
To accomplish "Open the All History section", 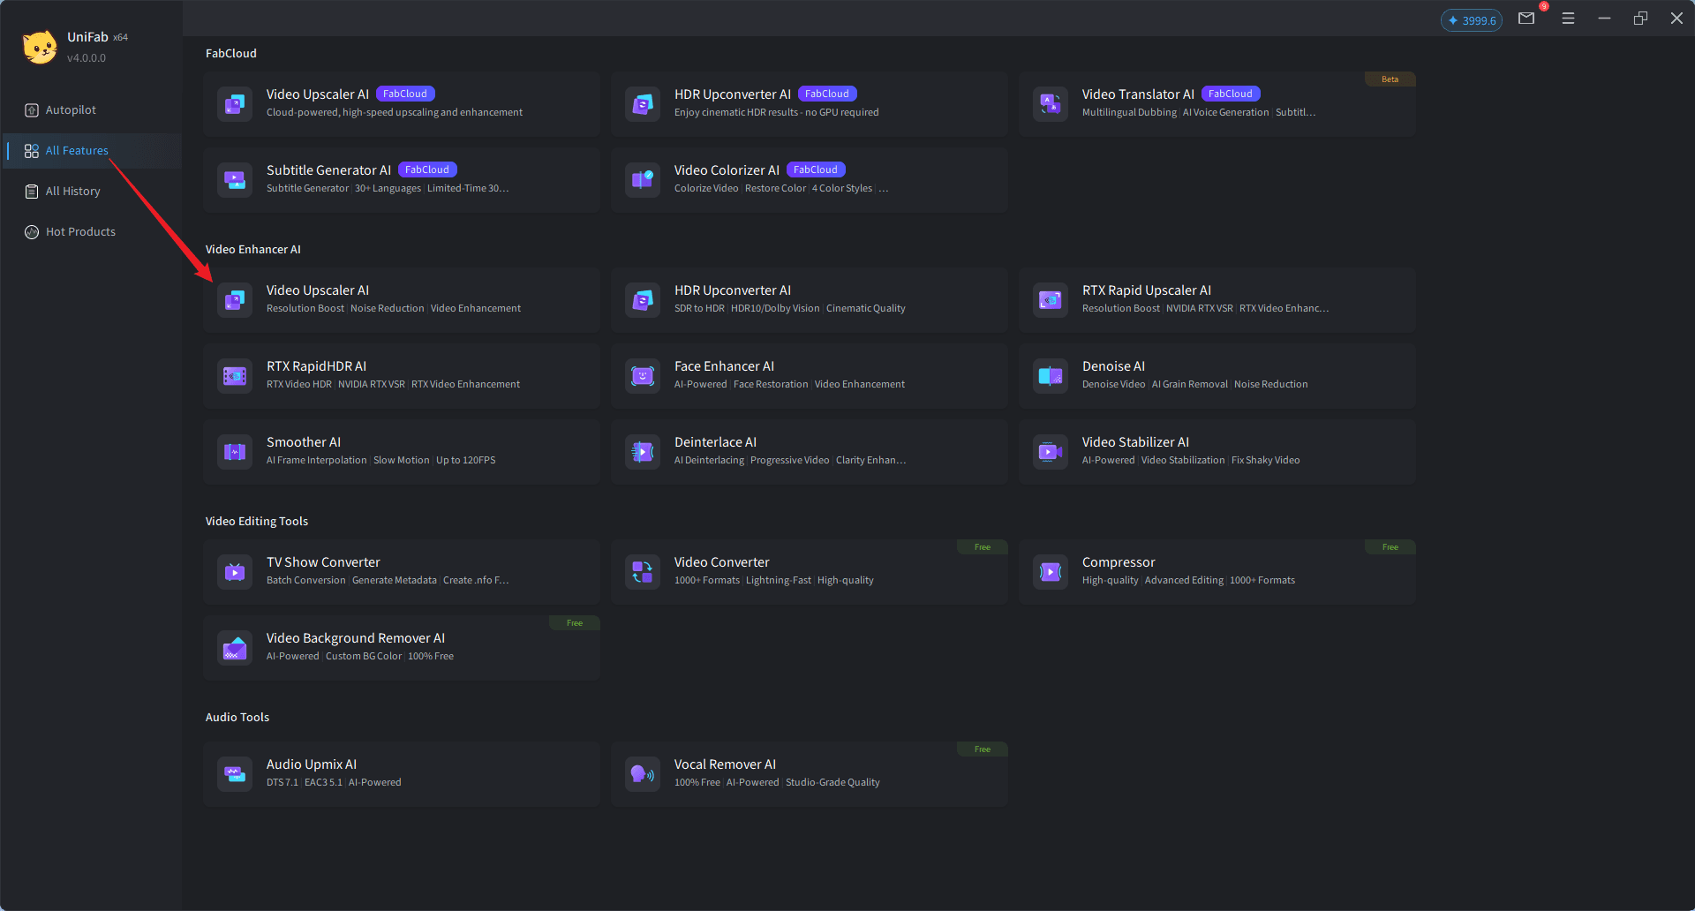I will click(72, 192).
